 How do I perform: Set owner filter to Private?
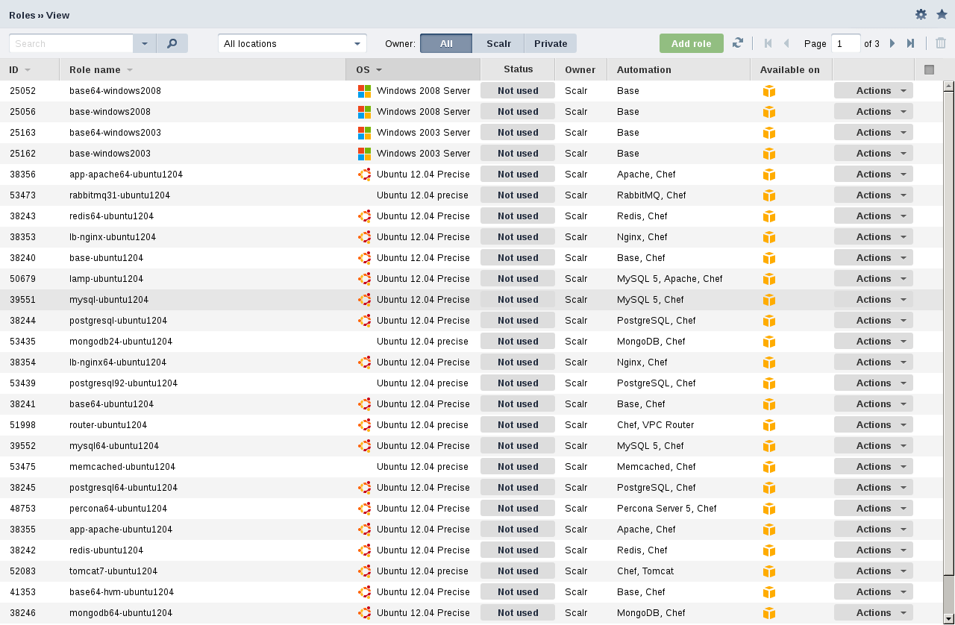[551, 43]
